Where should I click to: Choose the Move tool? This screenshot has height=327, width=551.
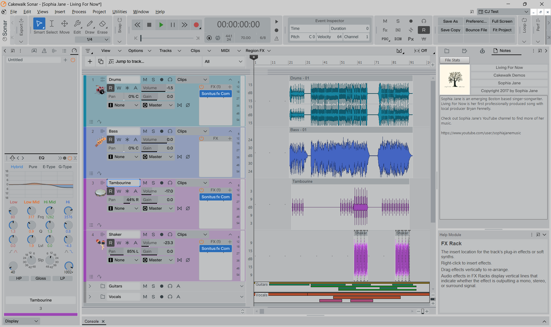pyautogui.click(x=65, y=26)
